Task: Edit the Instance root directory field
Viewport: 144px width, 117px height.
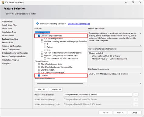Action: pyautogui.click(x=98, y=95)
